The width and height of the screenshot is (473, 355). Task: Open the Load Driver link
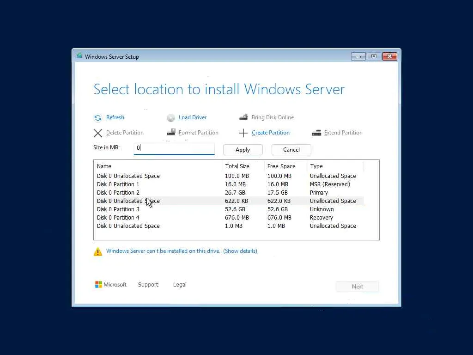pyautogui.click(x=193, y=117)
